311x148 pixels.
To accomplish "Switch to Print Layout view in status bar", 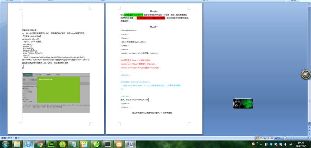I will [258, 138].
